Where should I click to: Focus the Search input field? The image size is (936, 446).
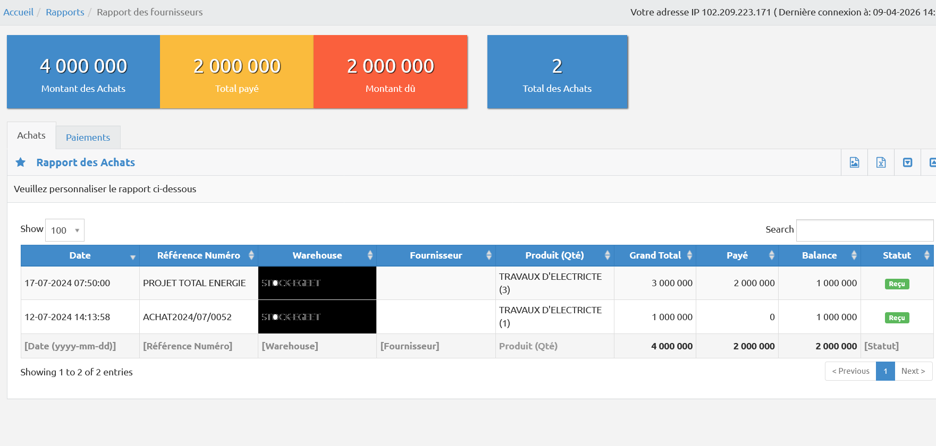(864, 230)
